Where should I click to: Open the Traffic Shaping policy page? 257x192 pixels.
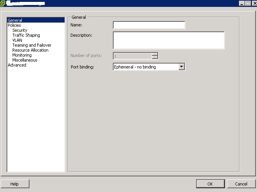[26, 35]
